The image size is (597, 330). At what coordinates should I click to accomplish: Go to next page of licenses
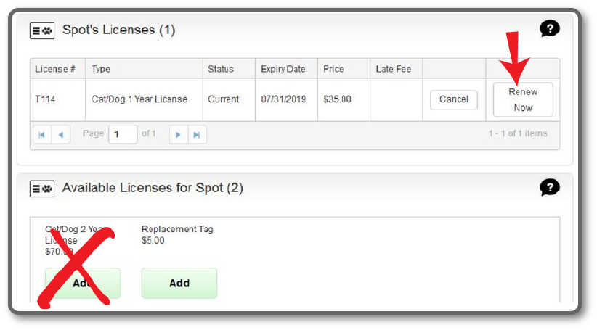coord(179,135)
